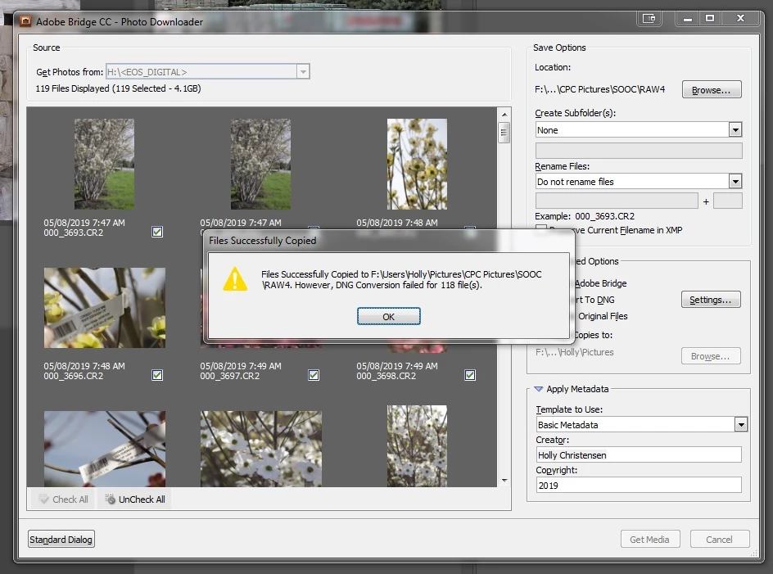Screen dimensions: 773x574
Task: Toggle the checkbox for 000_3698.CR2
Action: click(x=470, y=375)
